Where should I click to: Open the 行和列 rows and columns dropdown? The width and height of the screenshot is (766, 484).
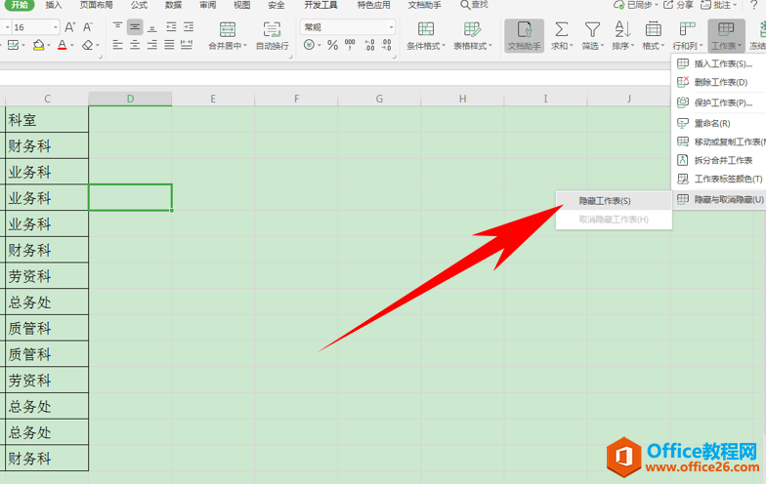[x=688, y=35]
